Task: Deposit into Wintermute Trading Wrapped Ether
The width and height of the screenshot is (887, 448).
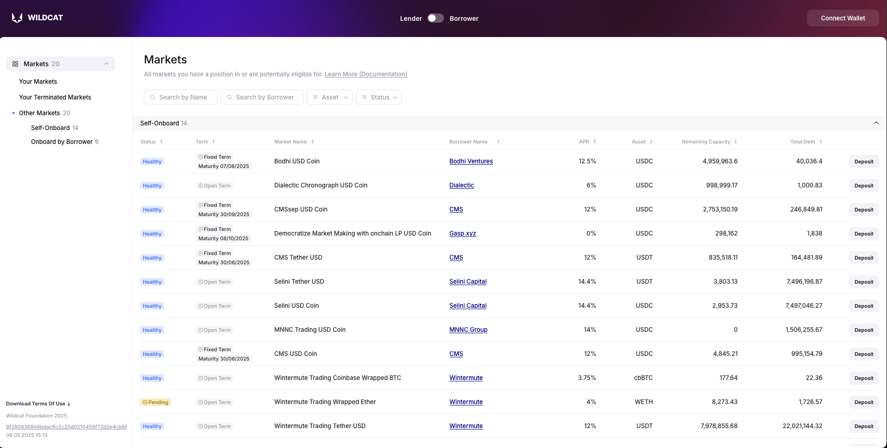Action: pos(864,402)
